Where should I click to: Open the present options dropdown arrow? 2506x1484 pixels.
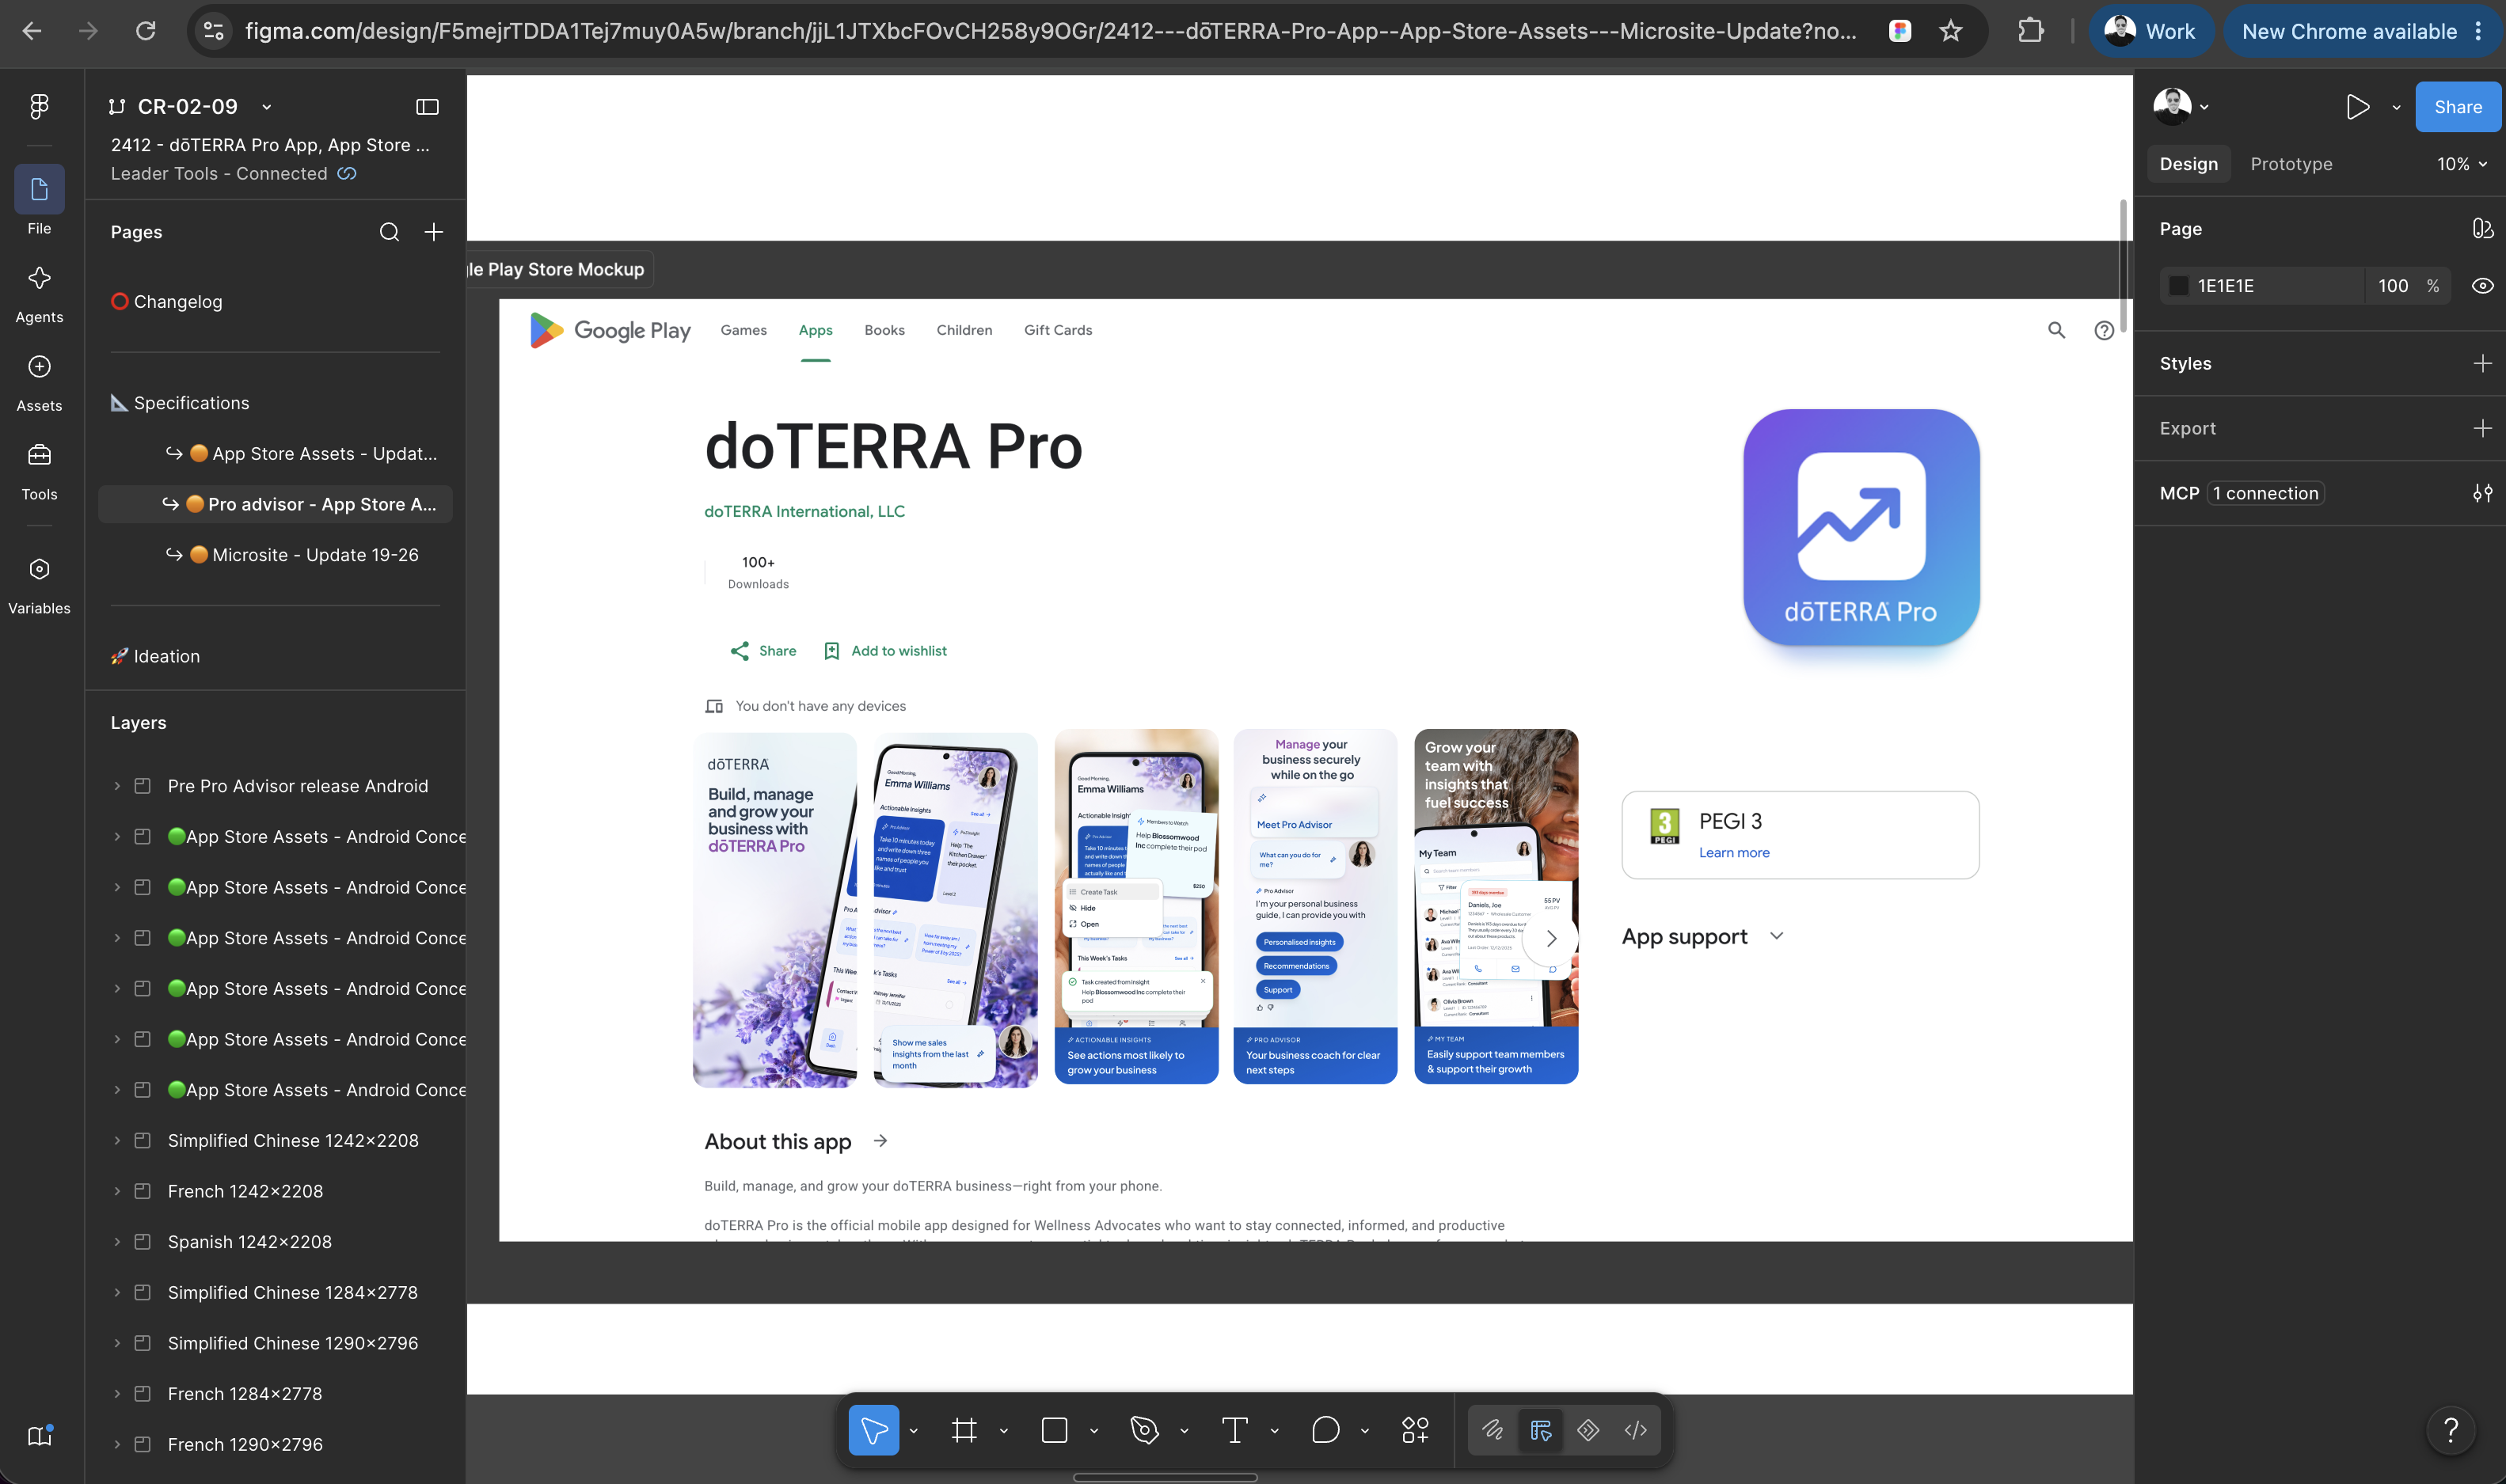(x=2396, y=107)
